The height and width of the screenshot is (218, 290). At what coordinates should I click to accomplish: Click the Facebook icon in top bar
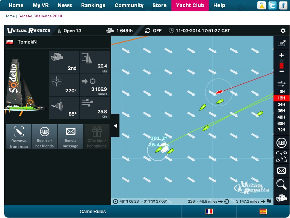pos(283,5)
